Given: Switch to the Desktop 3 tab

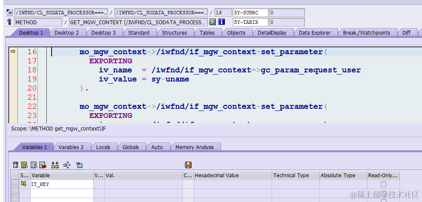Looking at the screenshot, I should tap(104, 33).
